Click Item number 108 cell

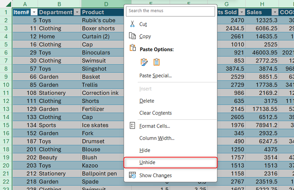click(x=25, y=93)
